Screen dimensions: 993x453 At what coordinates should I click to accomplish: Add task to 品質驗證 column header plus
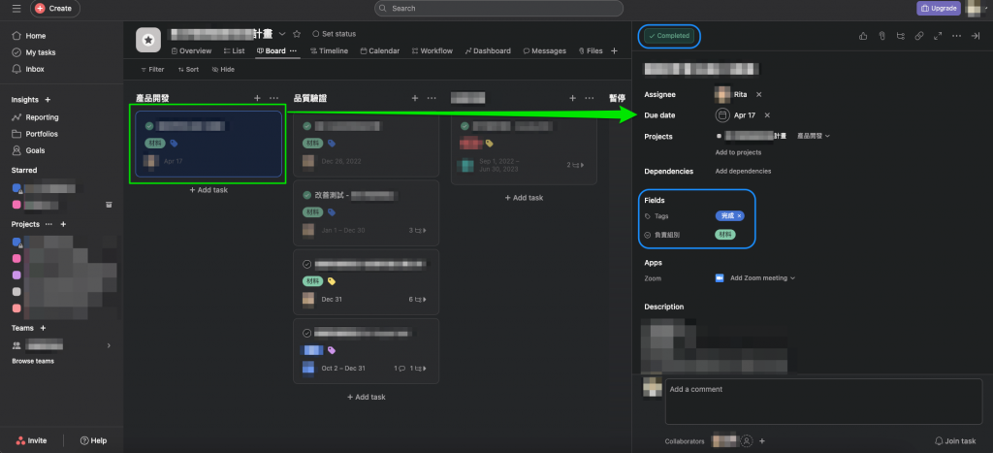415,98
